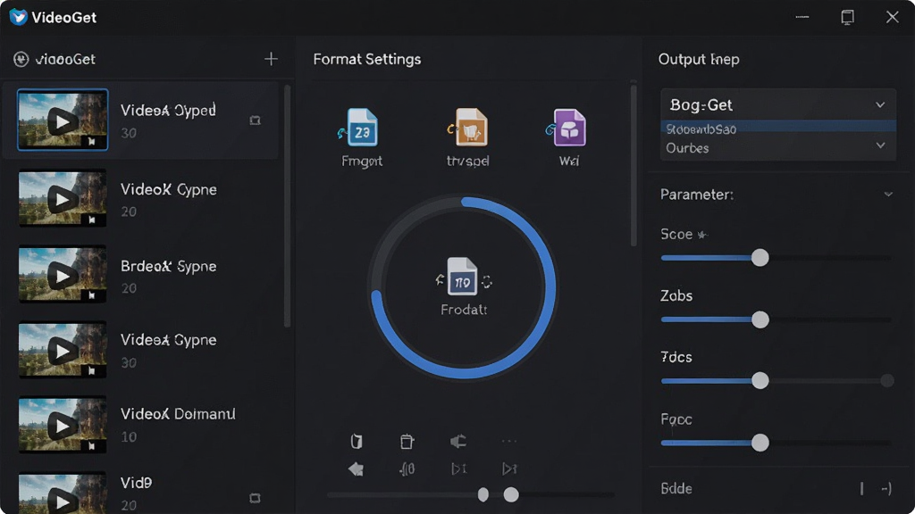Click the star beside Scoe label

tap(702, 235)
